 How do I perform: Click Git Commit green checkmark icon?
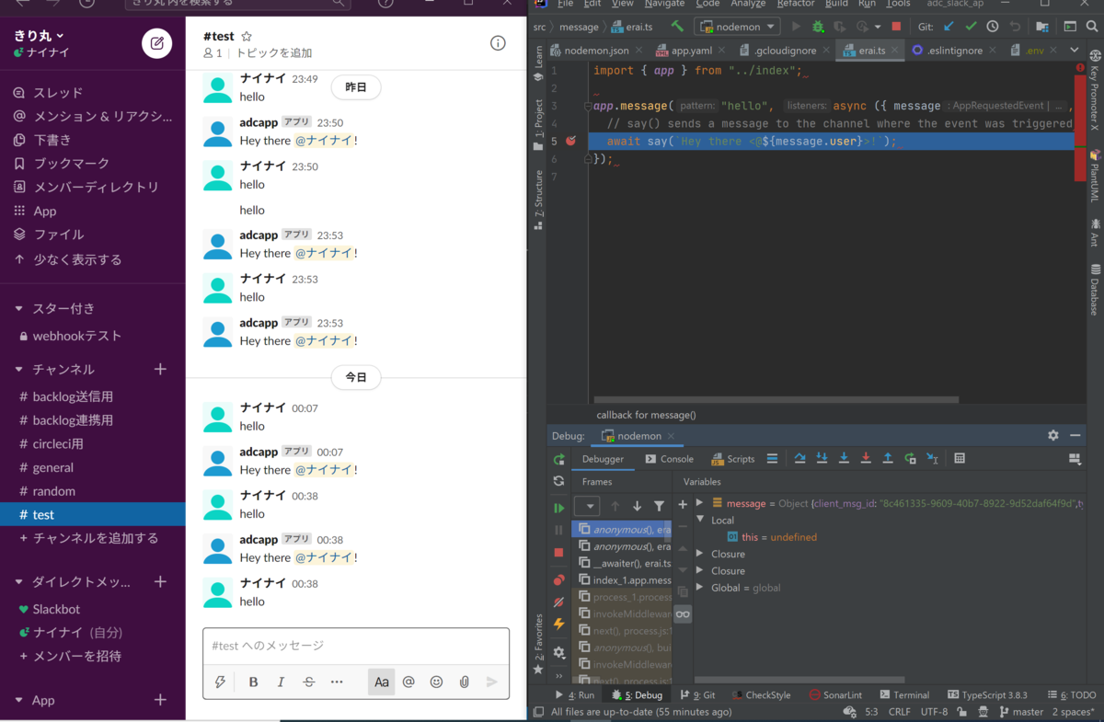coord(971,27)
